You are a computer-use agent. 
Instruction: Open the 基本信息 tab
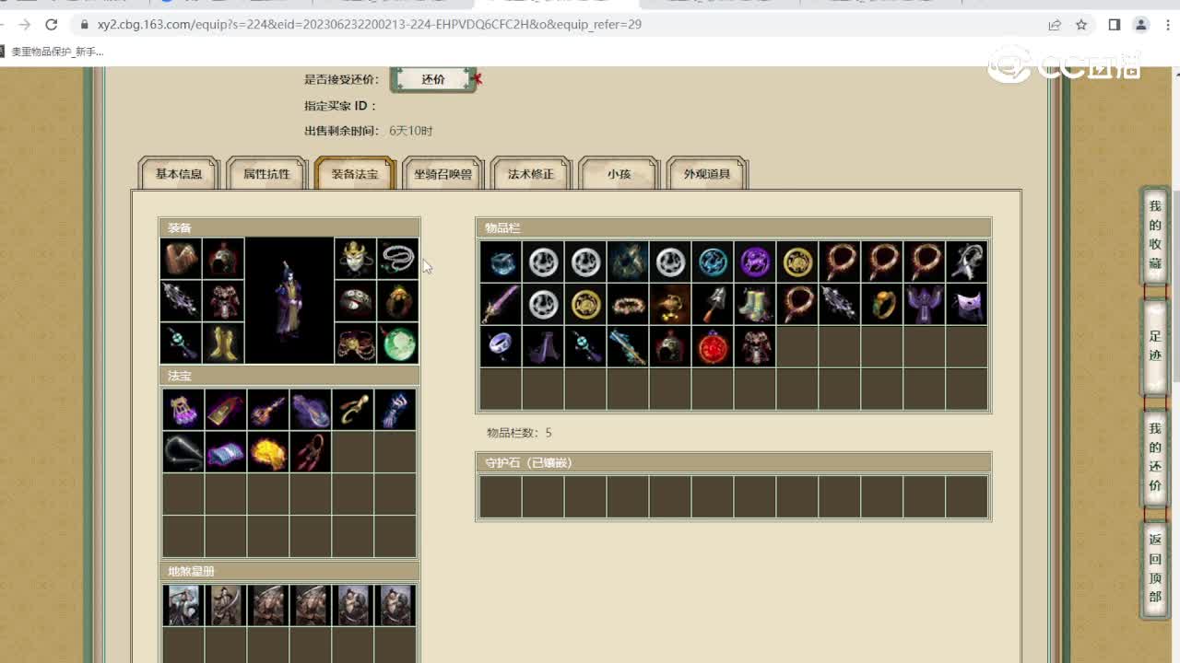[x=179, y=173]
